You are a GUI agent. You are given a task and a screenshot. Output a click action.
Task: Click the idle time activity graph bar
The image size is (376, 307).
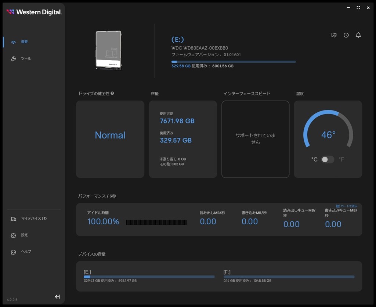click(x=156, y=222)
